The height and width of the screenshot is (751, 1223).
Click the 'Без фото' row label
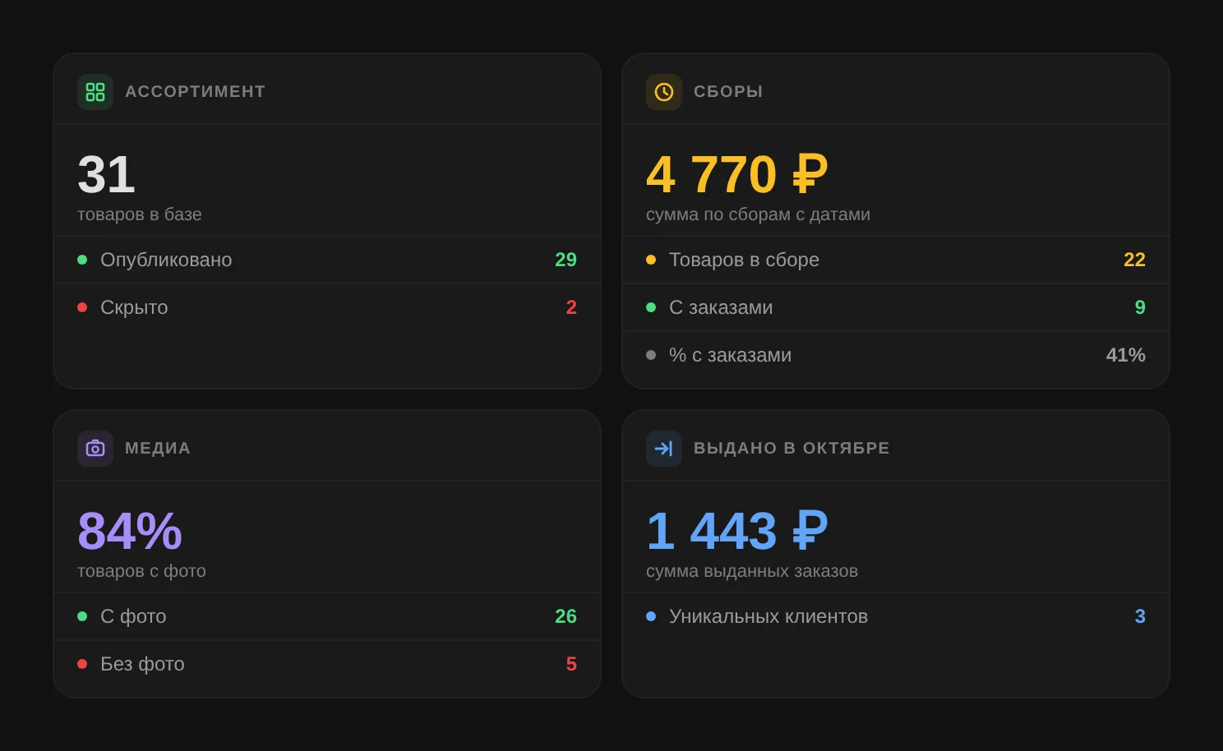click(x=142, y=664)
